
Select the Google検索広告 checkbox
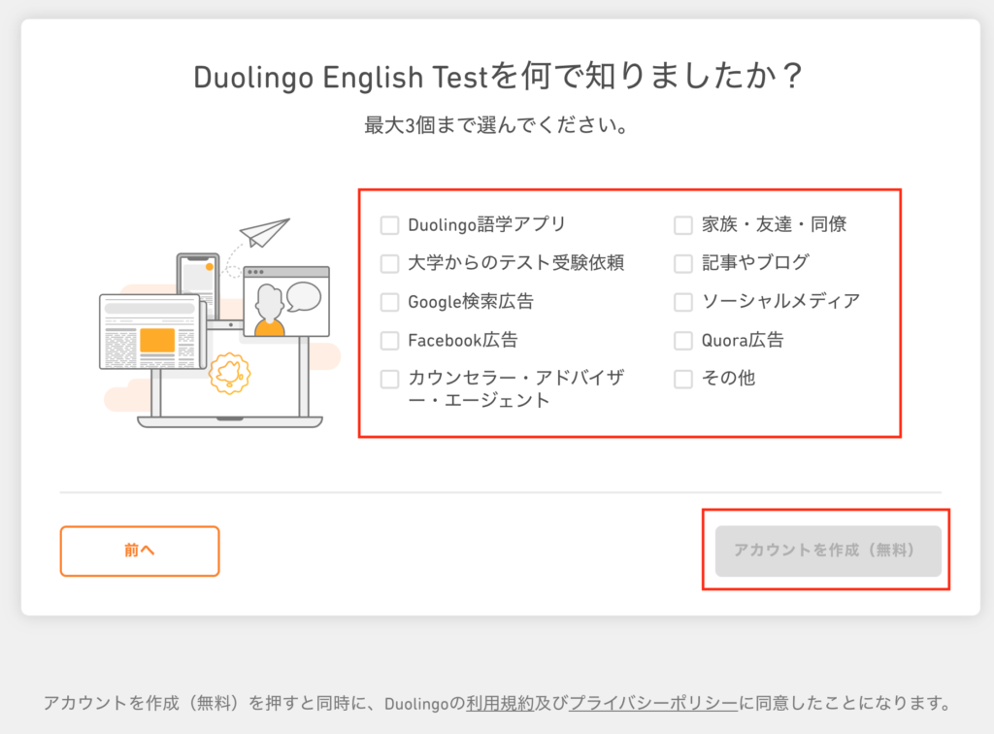pos(389,302)
